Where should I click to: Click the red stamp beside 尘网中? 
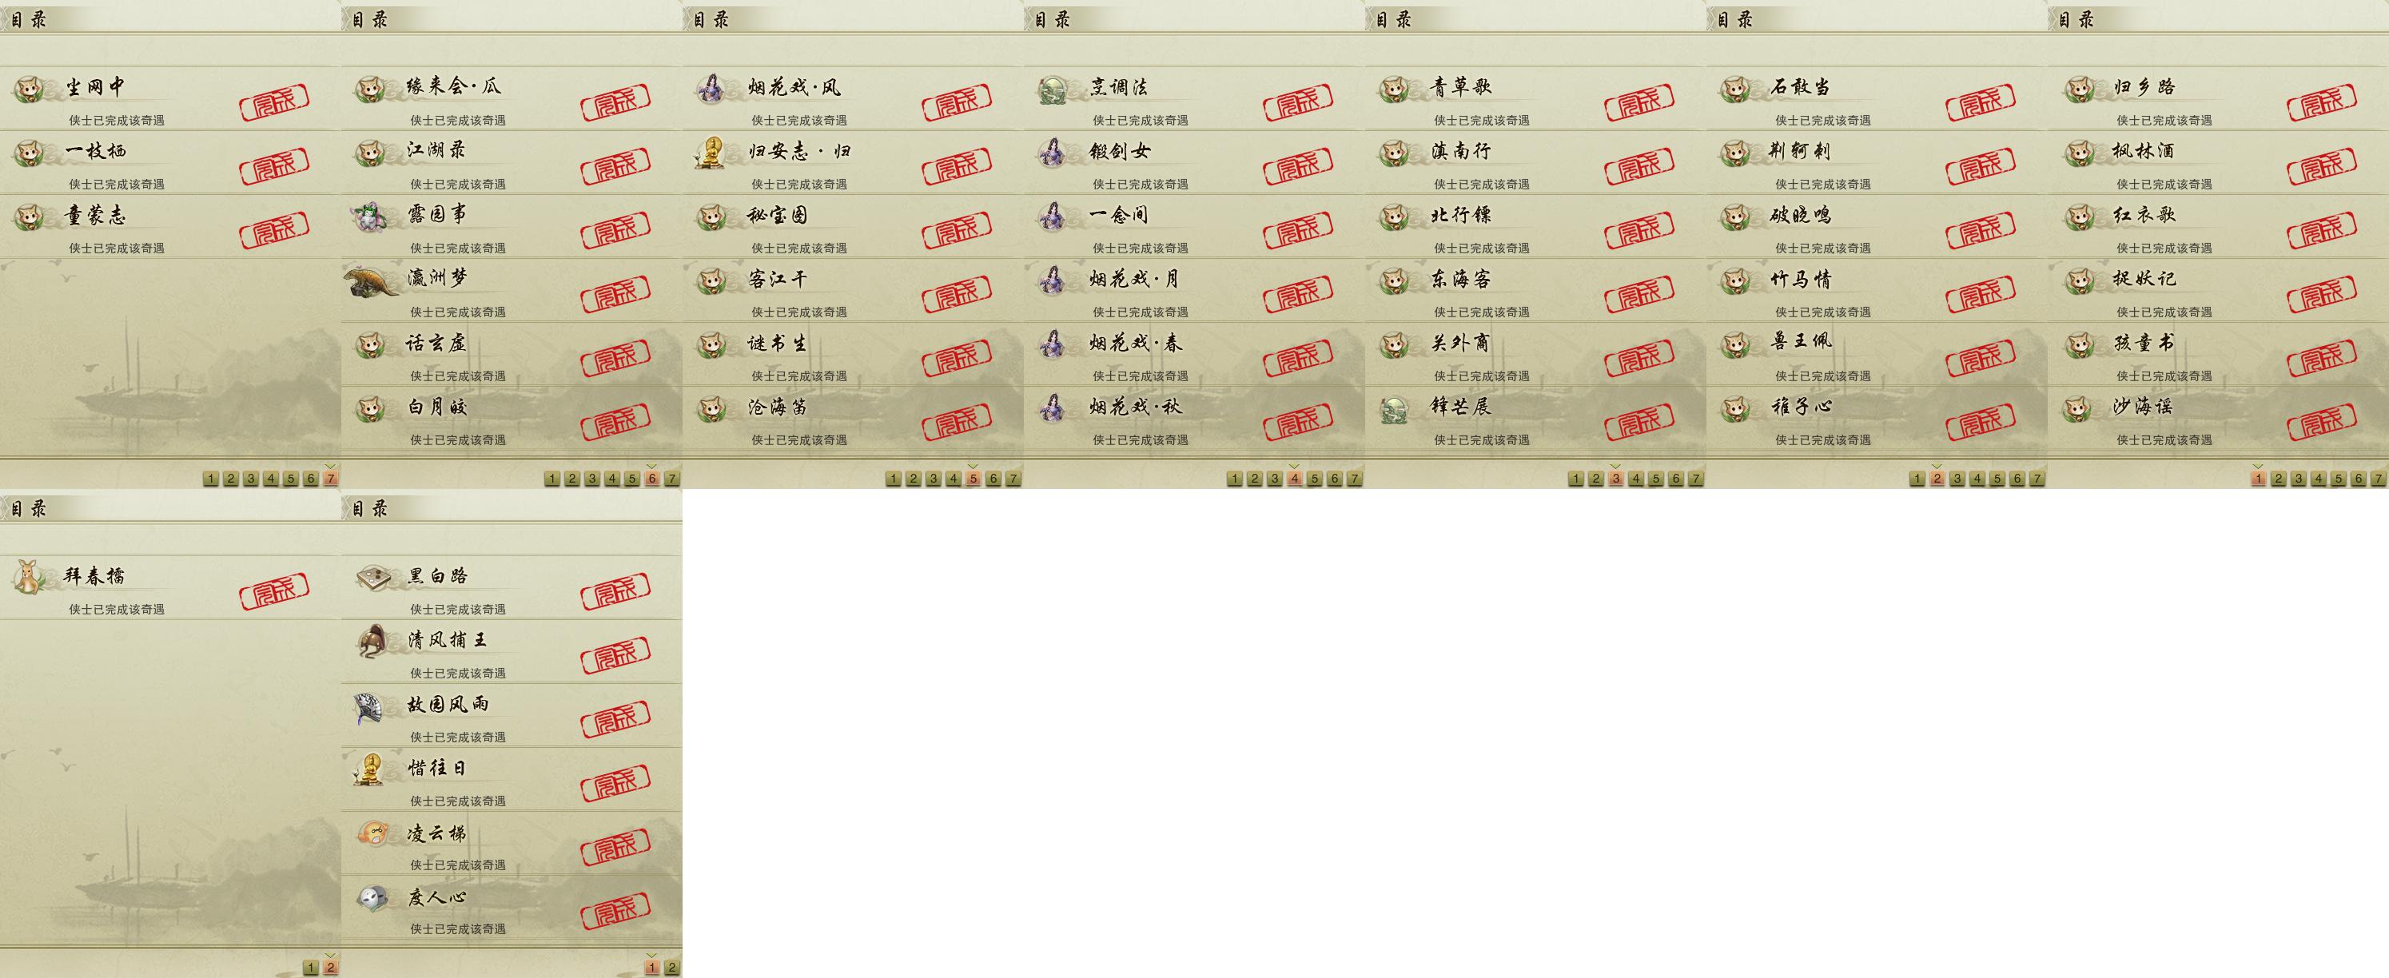click(x=274, y=101)
